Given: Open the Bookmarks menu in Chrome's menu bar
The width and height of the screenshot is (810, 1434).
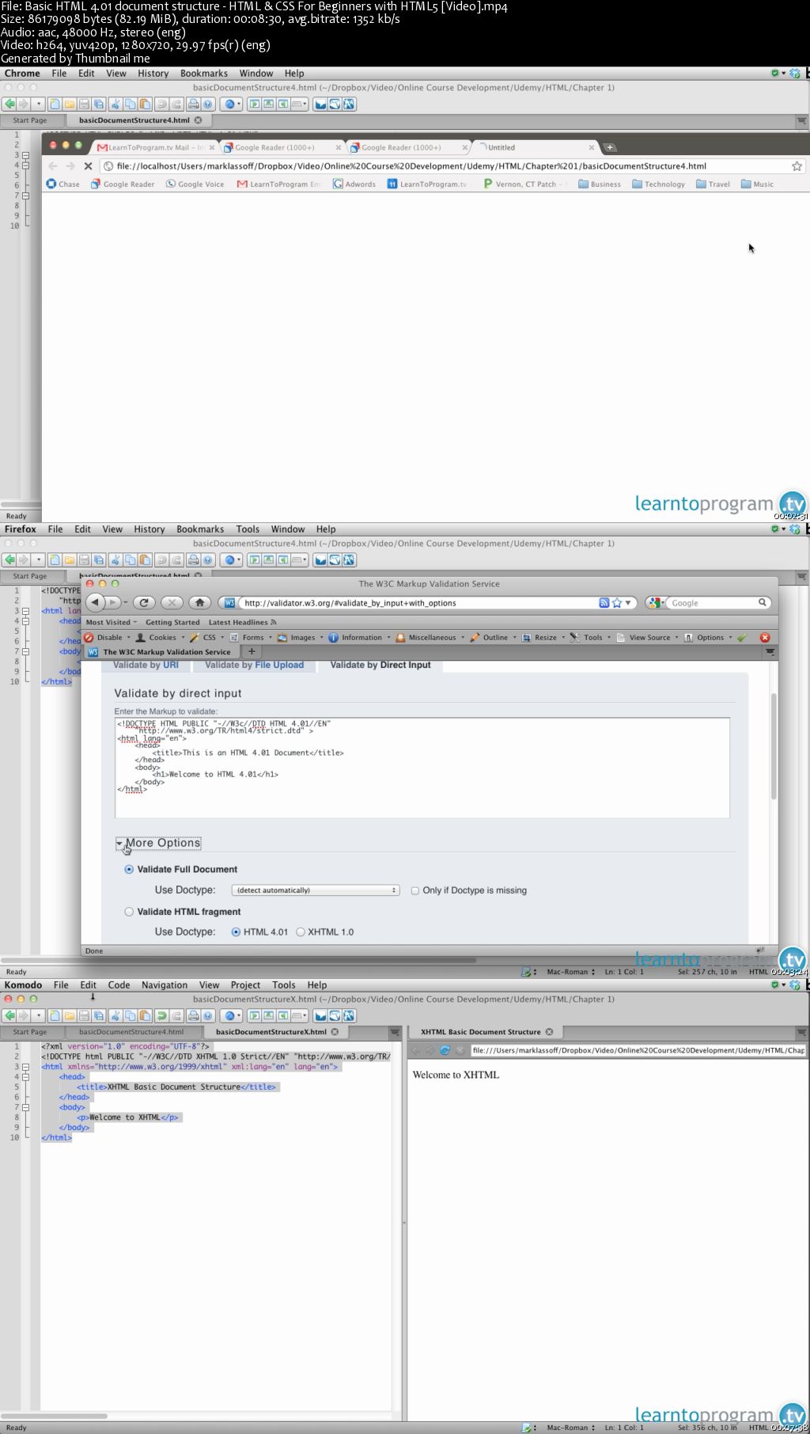Looking at the screenshot, I should [x=204, y=73].
